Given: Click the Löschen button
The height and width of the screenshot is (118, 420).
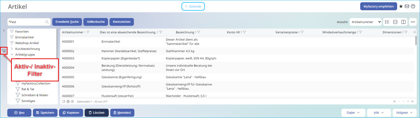Looking at the screenshot, I should point(97,113).
